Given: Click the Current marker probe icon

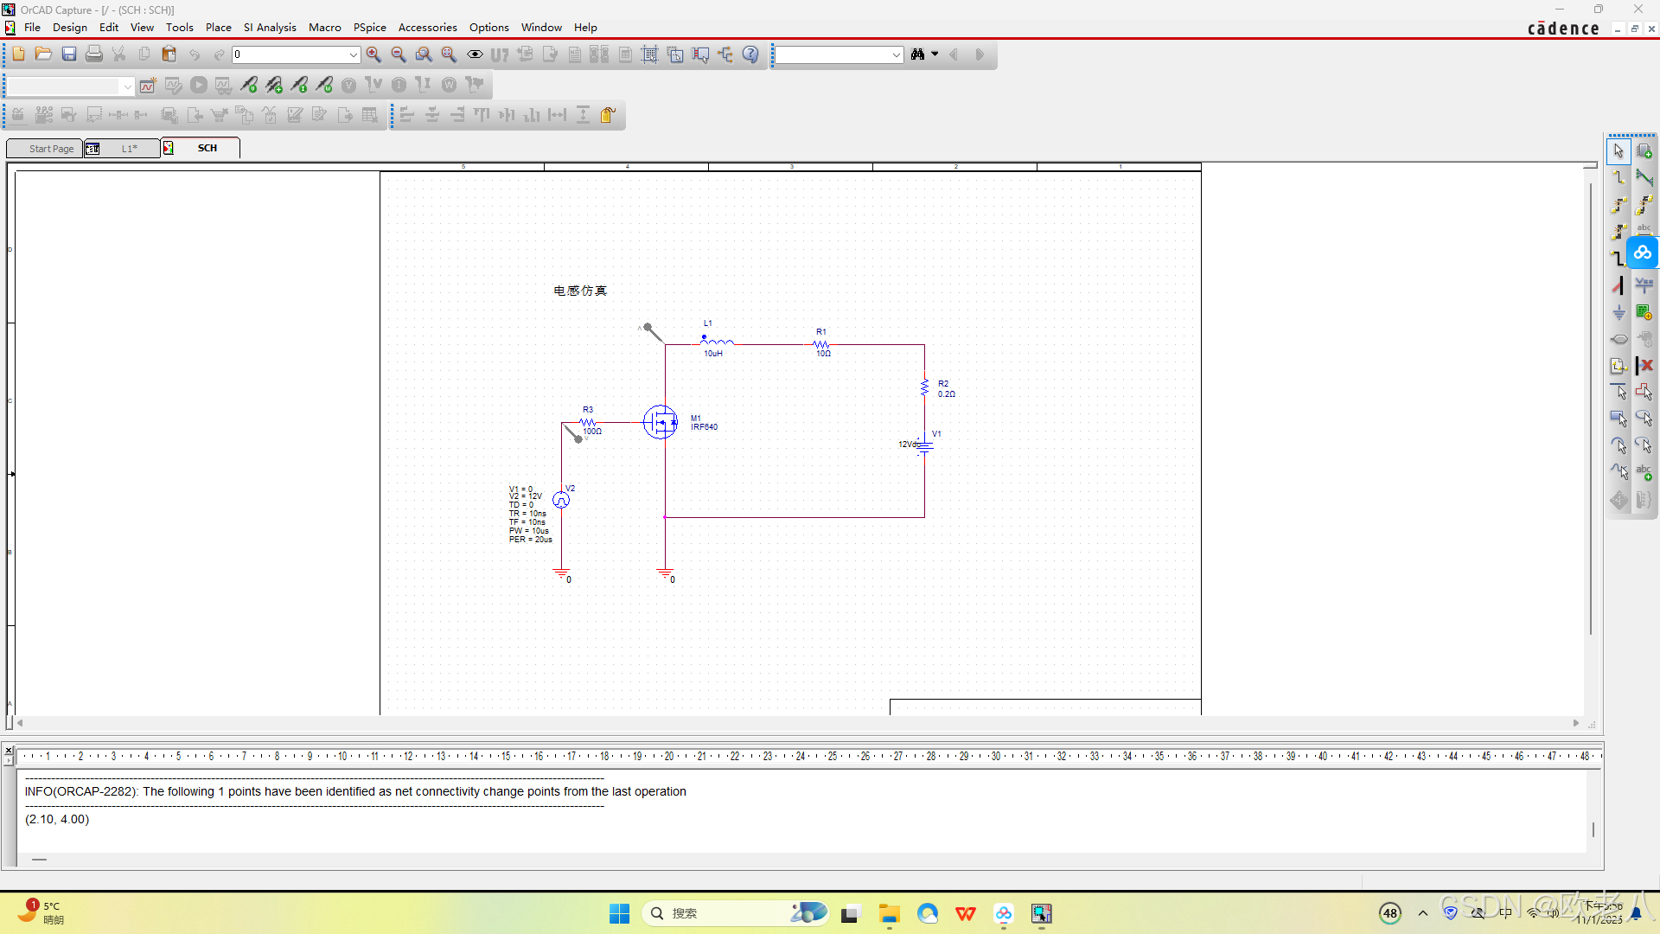Looking at the screenshot, I should click(299, 85).
